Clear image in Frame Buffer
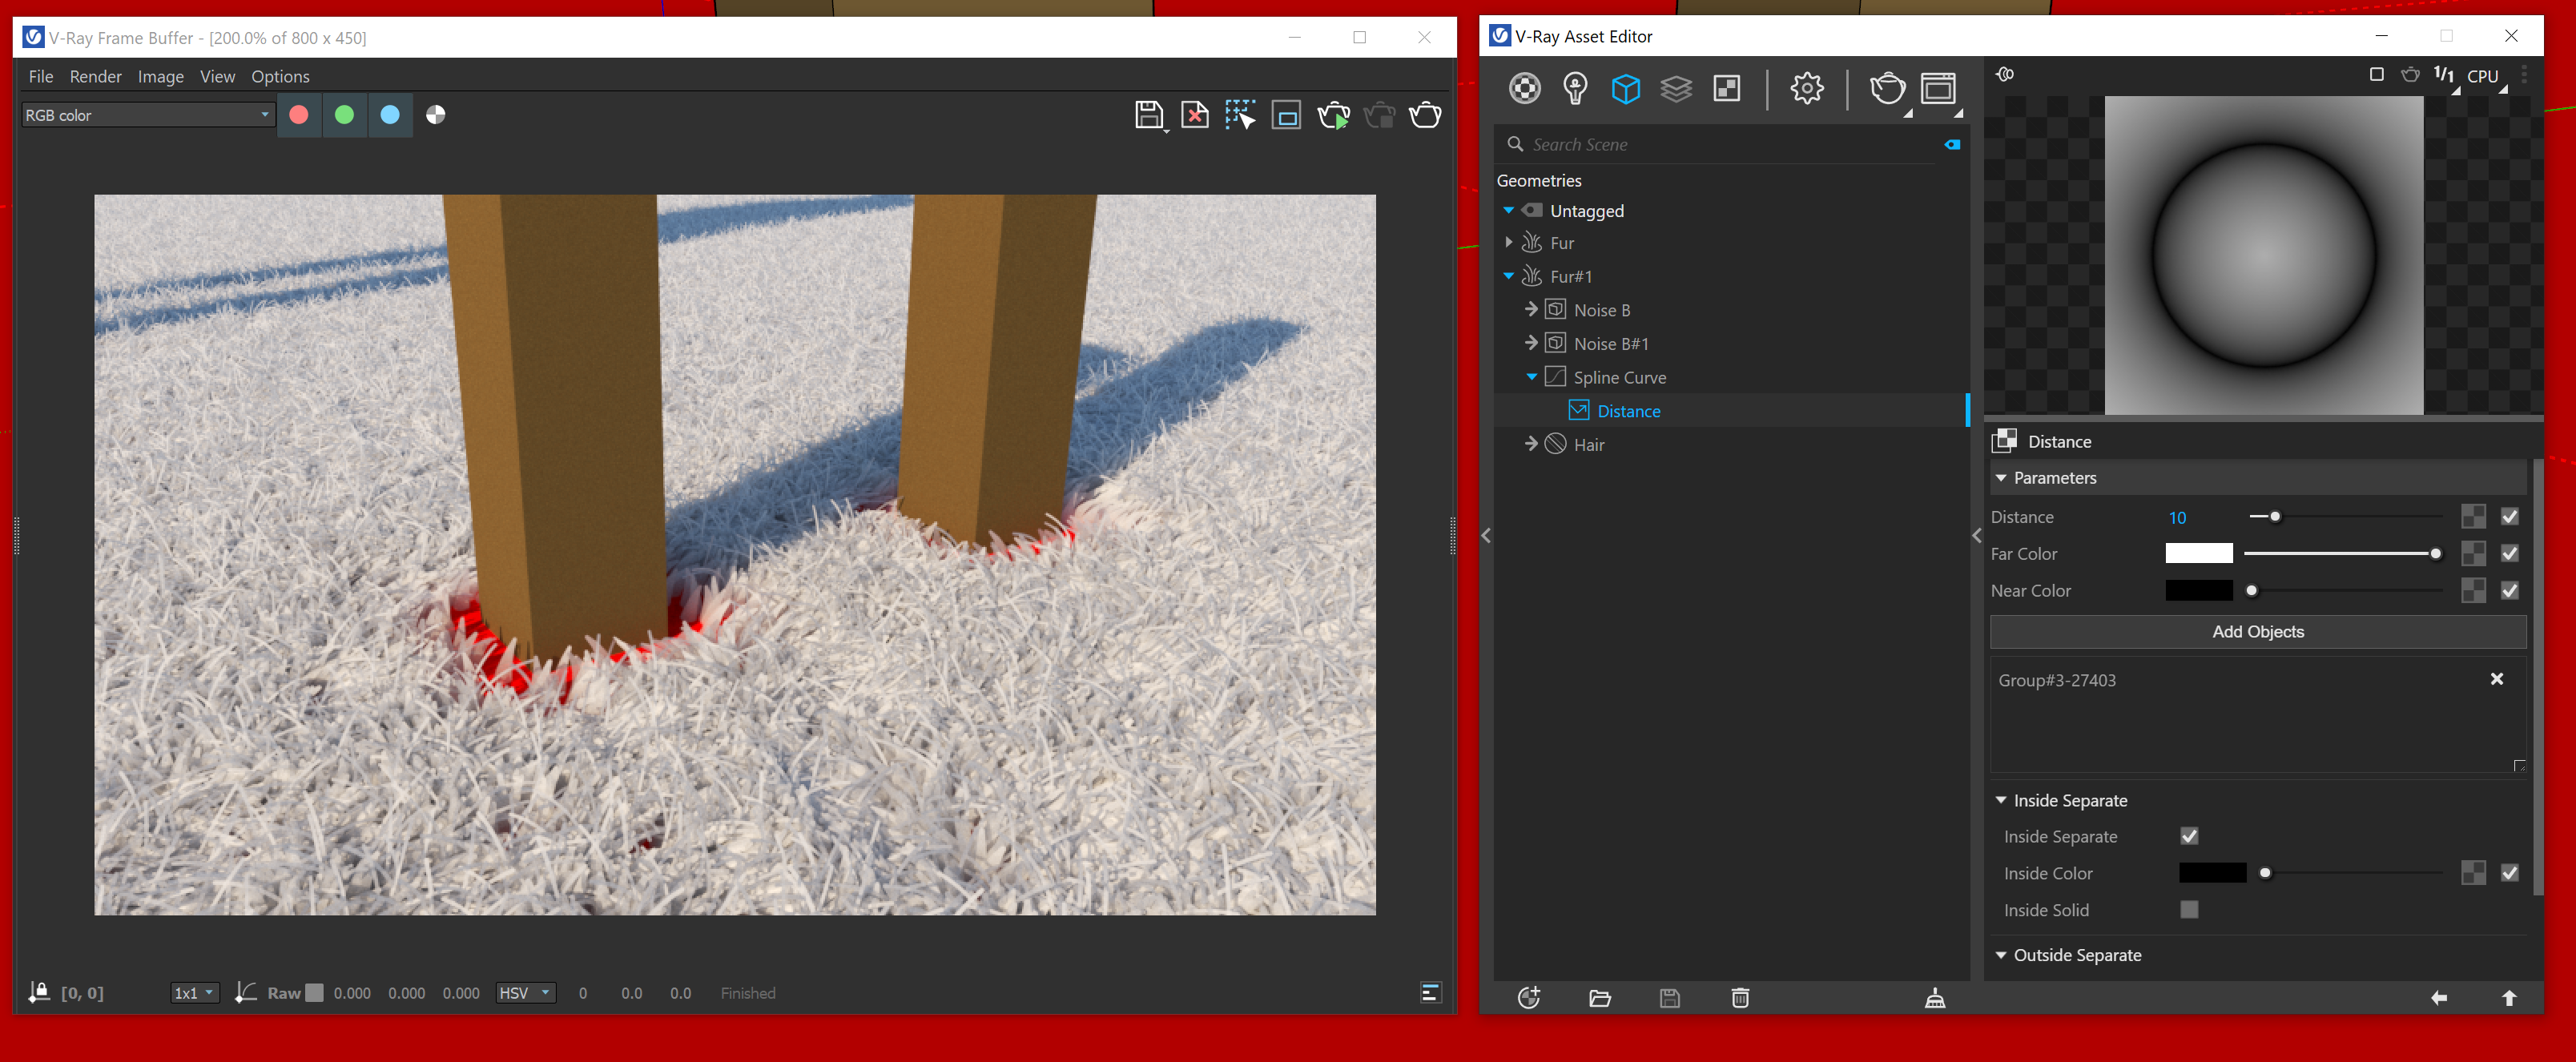Viewport: 2576px width, 1062px height. (1194, 115)
